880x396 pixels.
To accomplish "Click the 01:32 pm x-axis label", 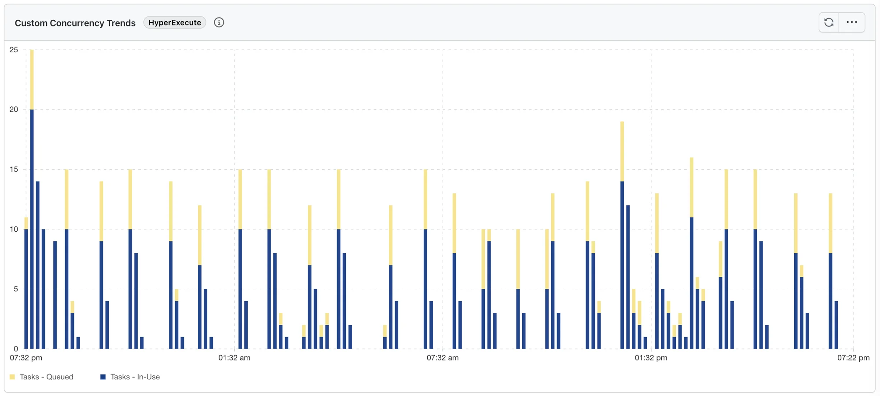I will coord(651,358).
